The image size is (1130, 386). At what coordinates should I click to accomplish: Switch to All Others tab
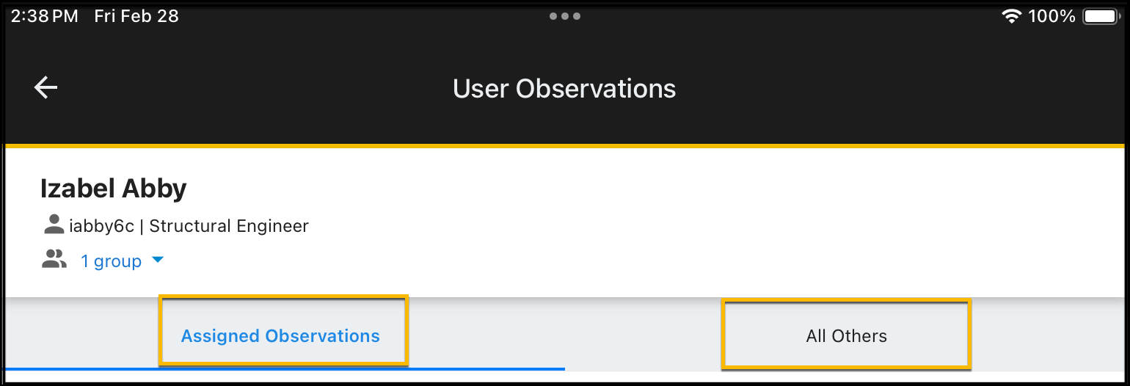click(846, 336)
